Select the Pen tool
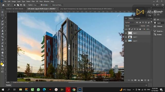 (x=2, y=43)
